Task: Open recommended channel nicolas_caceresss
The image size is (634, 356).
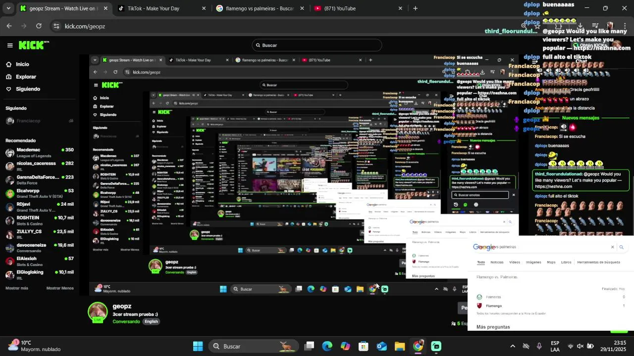Action: click(x=40, y=166)
